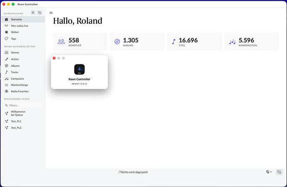Click the zone icon in sidebar header
Screen dimensions: 287x187
pos(40,12)
